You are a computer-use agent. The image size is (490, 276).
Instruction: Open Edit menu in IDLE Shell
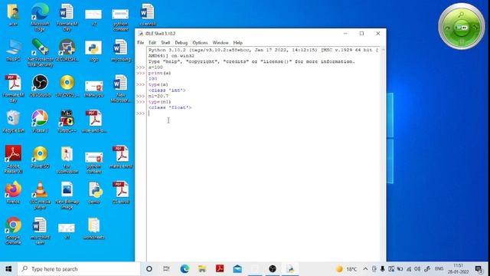click(152, 43)
